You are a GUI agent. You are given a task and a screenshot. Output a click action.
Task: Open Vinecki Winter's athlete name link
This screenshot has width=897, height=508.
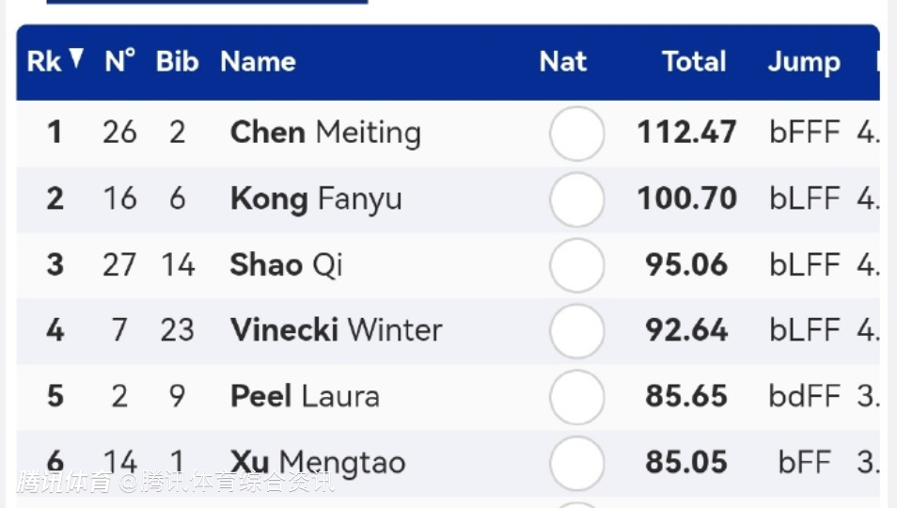click(336, 330)
